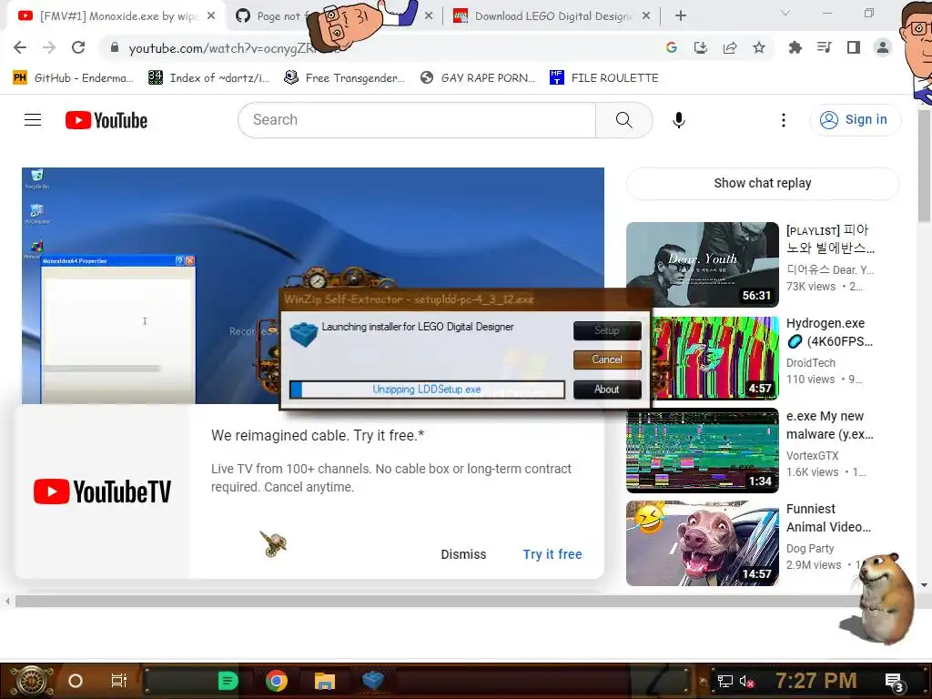Show chat replay
Image resolution: width=932 pixels, height=699 pixels.
click(762, 183)
